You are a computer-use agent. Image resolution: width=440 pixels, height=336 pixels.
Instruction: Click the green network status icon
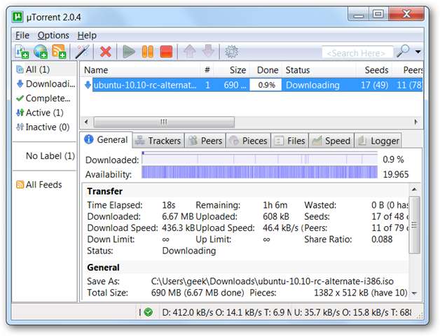coord(149,311)
